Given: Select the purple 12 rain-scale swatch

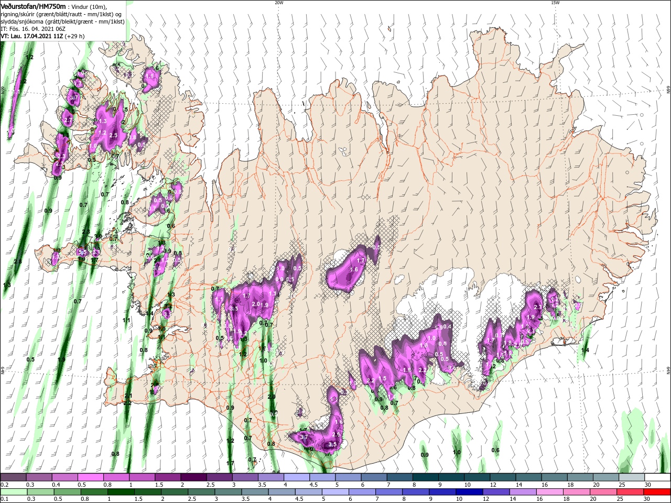Looking at the screenshot, I should coord(495,492).
